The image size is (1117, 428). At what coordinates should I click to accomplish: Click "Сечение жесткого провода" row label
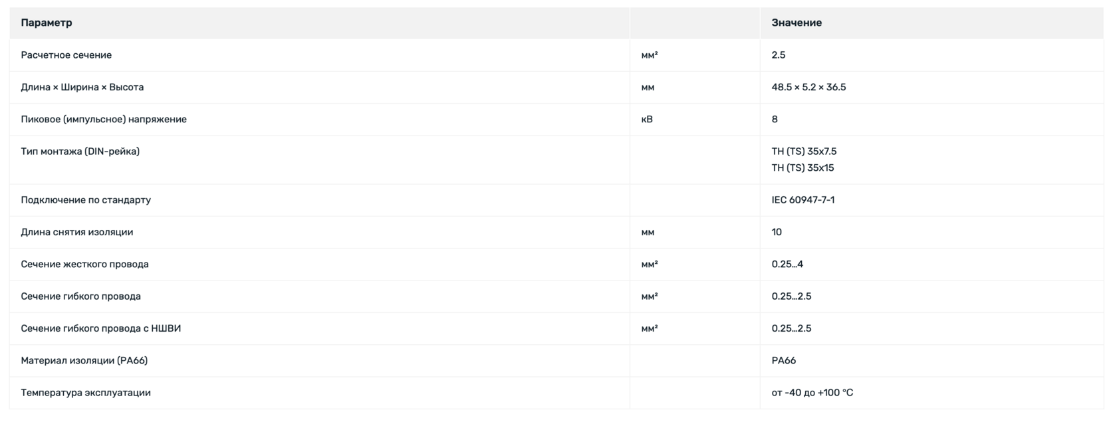pos(85,265)
